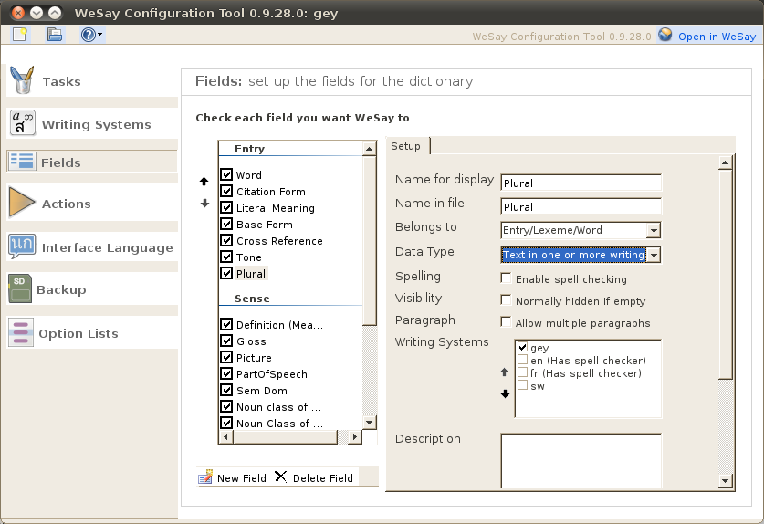
Task: Check the fr writing system box
Action: click(522, 372)
